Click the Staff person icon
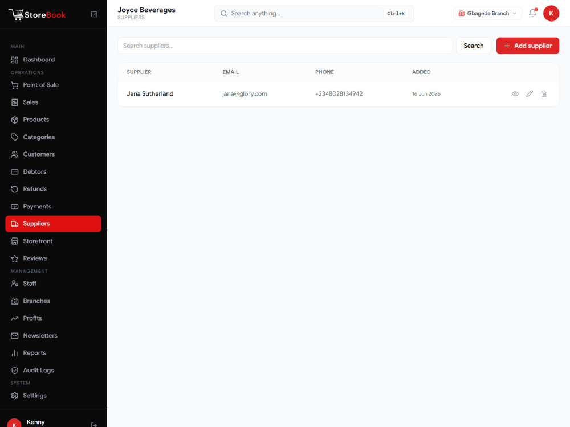 point(15,284)
